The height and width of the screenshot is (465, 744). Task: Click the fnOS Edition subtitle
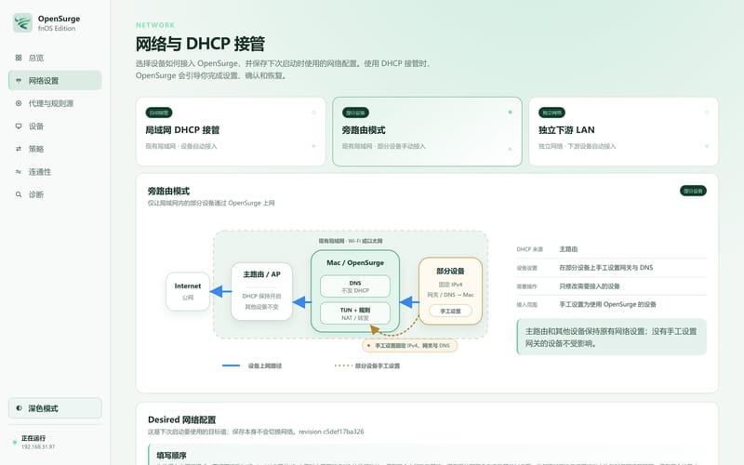pos(57,29)
